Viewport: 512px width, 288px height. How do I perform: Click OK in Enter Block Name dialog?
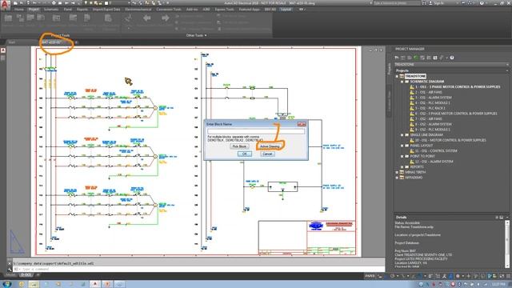244,154
